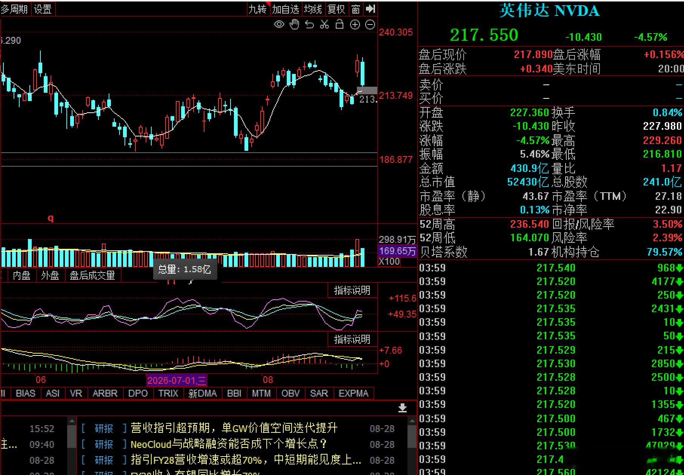Select the DPO indicator tab
684x475 pixels.
point(138,393)
